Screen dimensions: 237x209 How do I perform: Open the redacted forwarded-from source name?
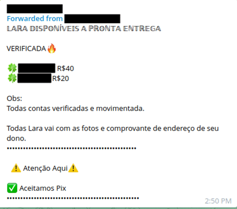tap(92, 19)
